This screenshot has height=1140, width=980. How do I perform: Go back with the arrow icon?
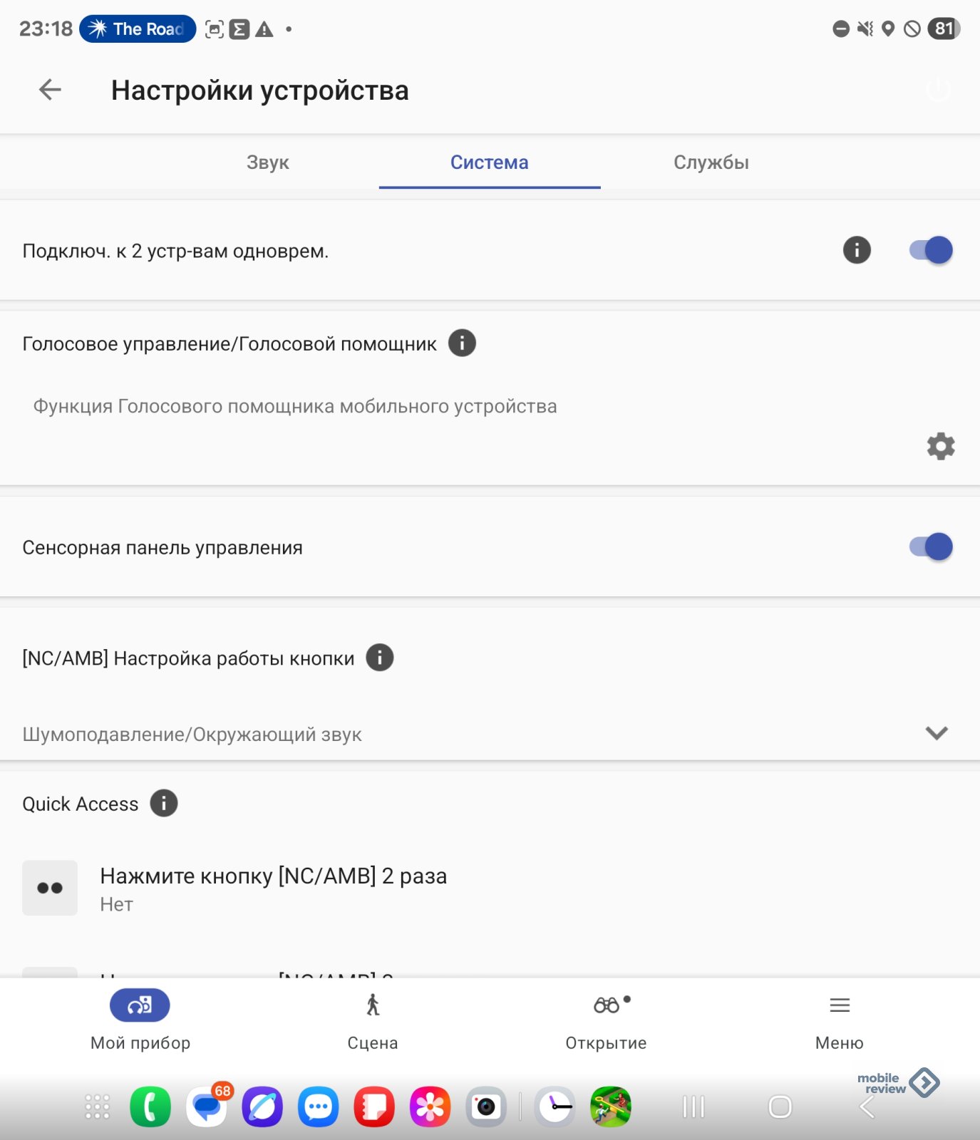point(50,90)
